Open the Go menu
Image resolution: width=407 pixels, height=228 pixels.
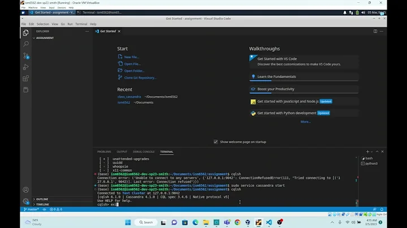63,24
